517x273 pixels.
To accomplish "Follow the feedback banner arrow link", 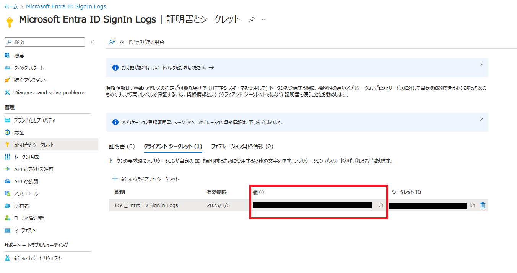I will pyautogui.click(x=211, y=68).
